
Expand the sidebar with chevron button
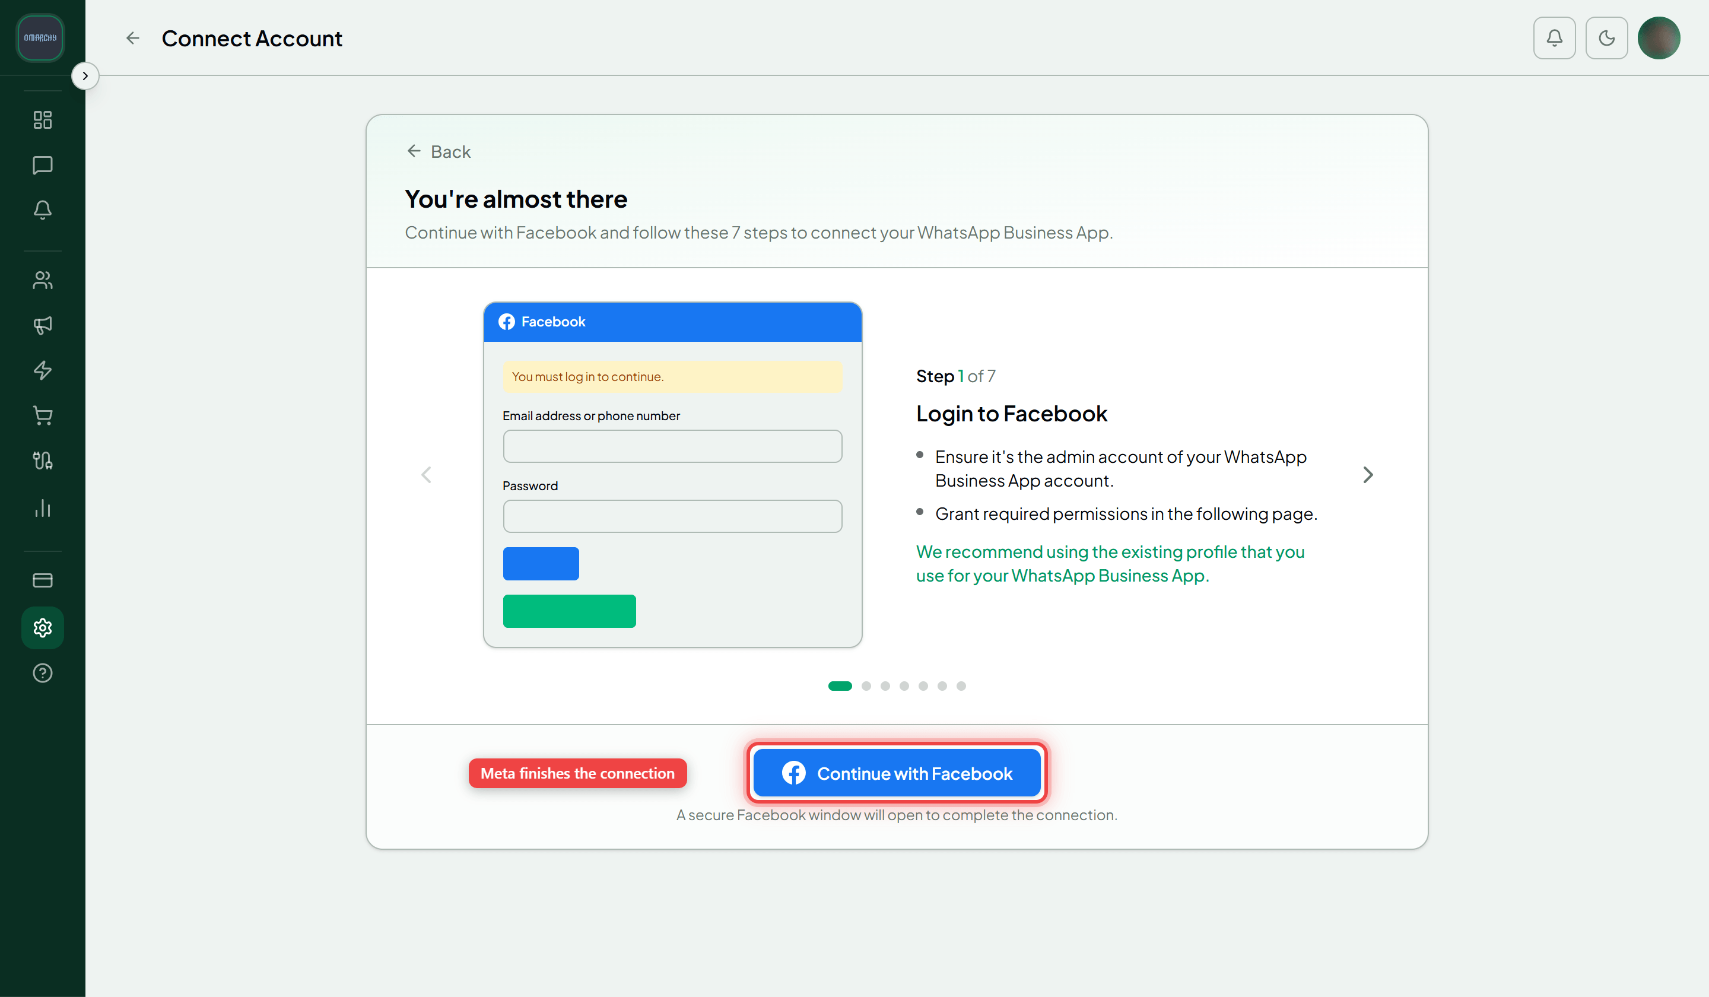[x=85, y=76]
